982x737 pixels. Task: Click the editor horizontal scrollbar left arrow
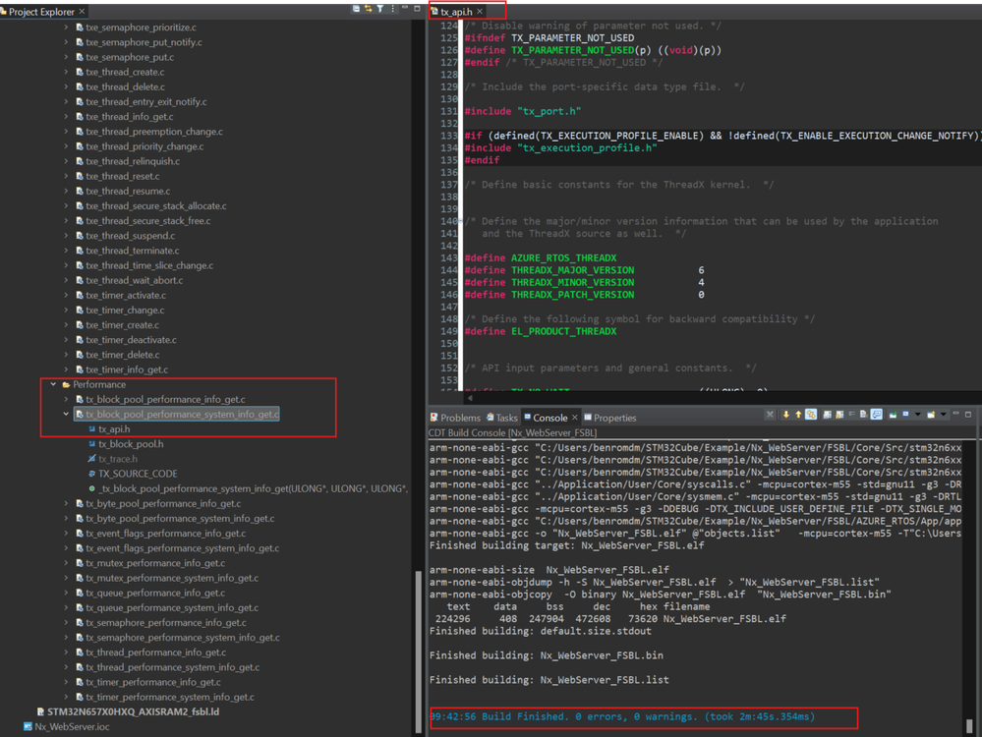tap(470, 398)
